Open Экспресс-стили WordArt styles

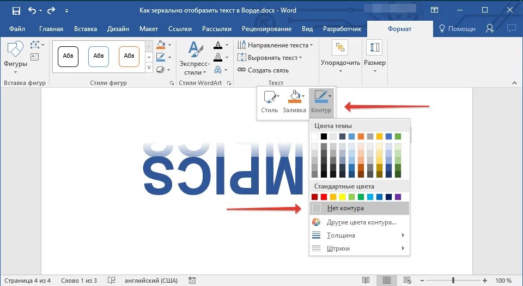pos(195,58)
